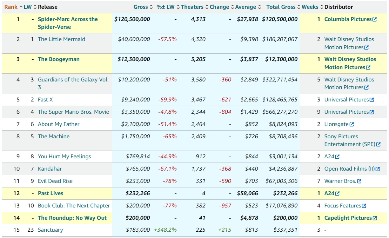Open Book Club: The Next Chapter link
Screen dimensions: 389x238
tap(74, 206)
